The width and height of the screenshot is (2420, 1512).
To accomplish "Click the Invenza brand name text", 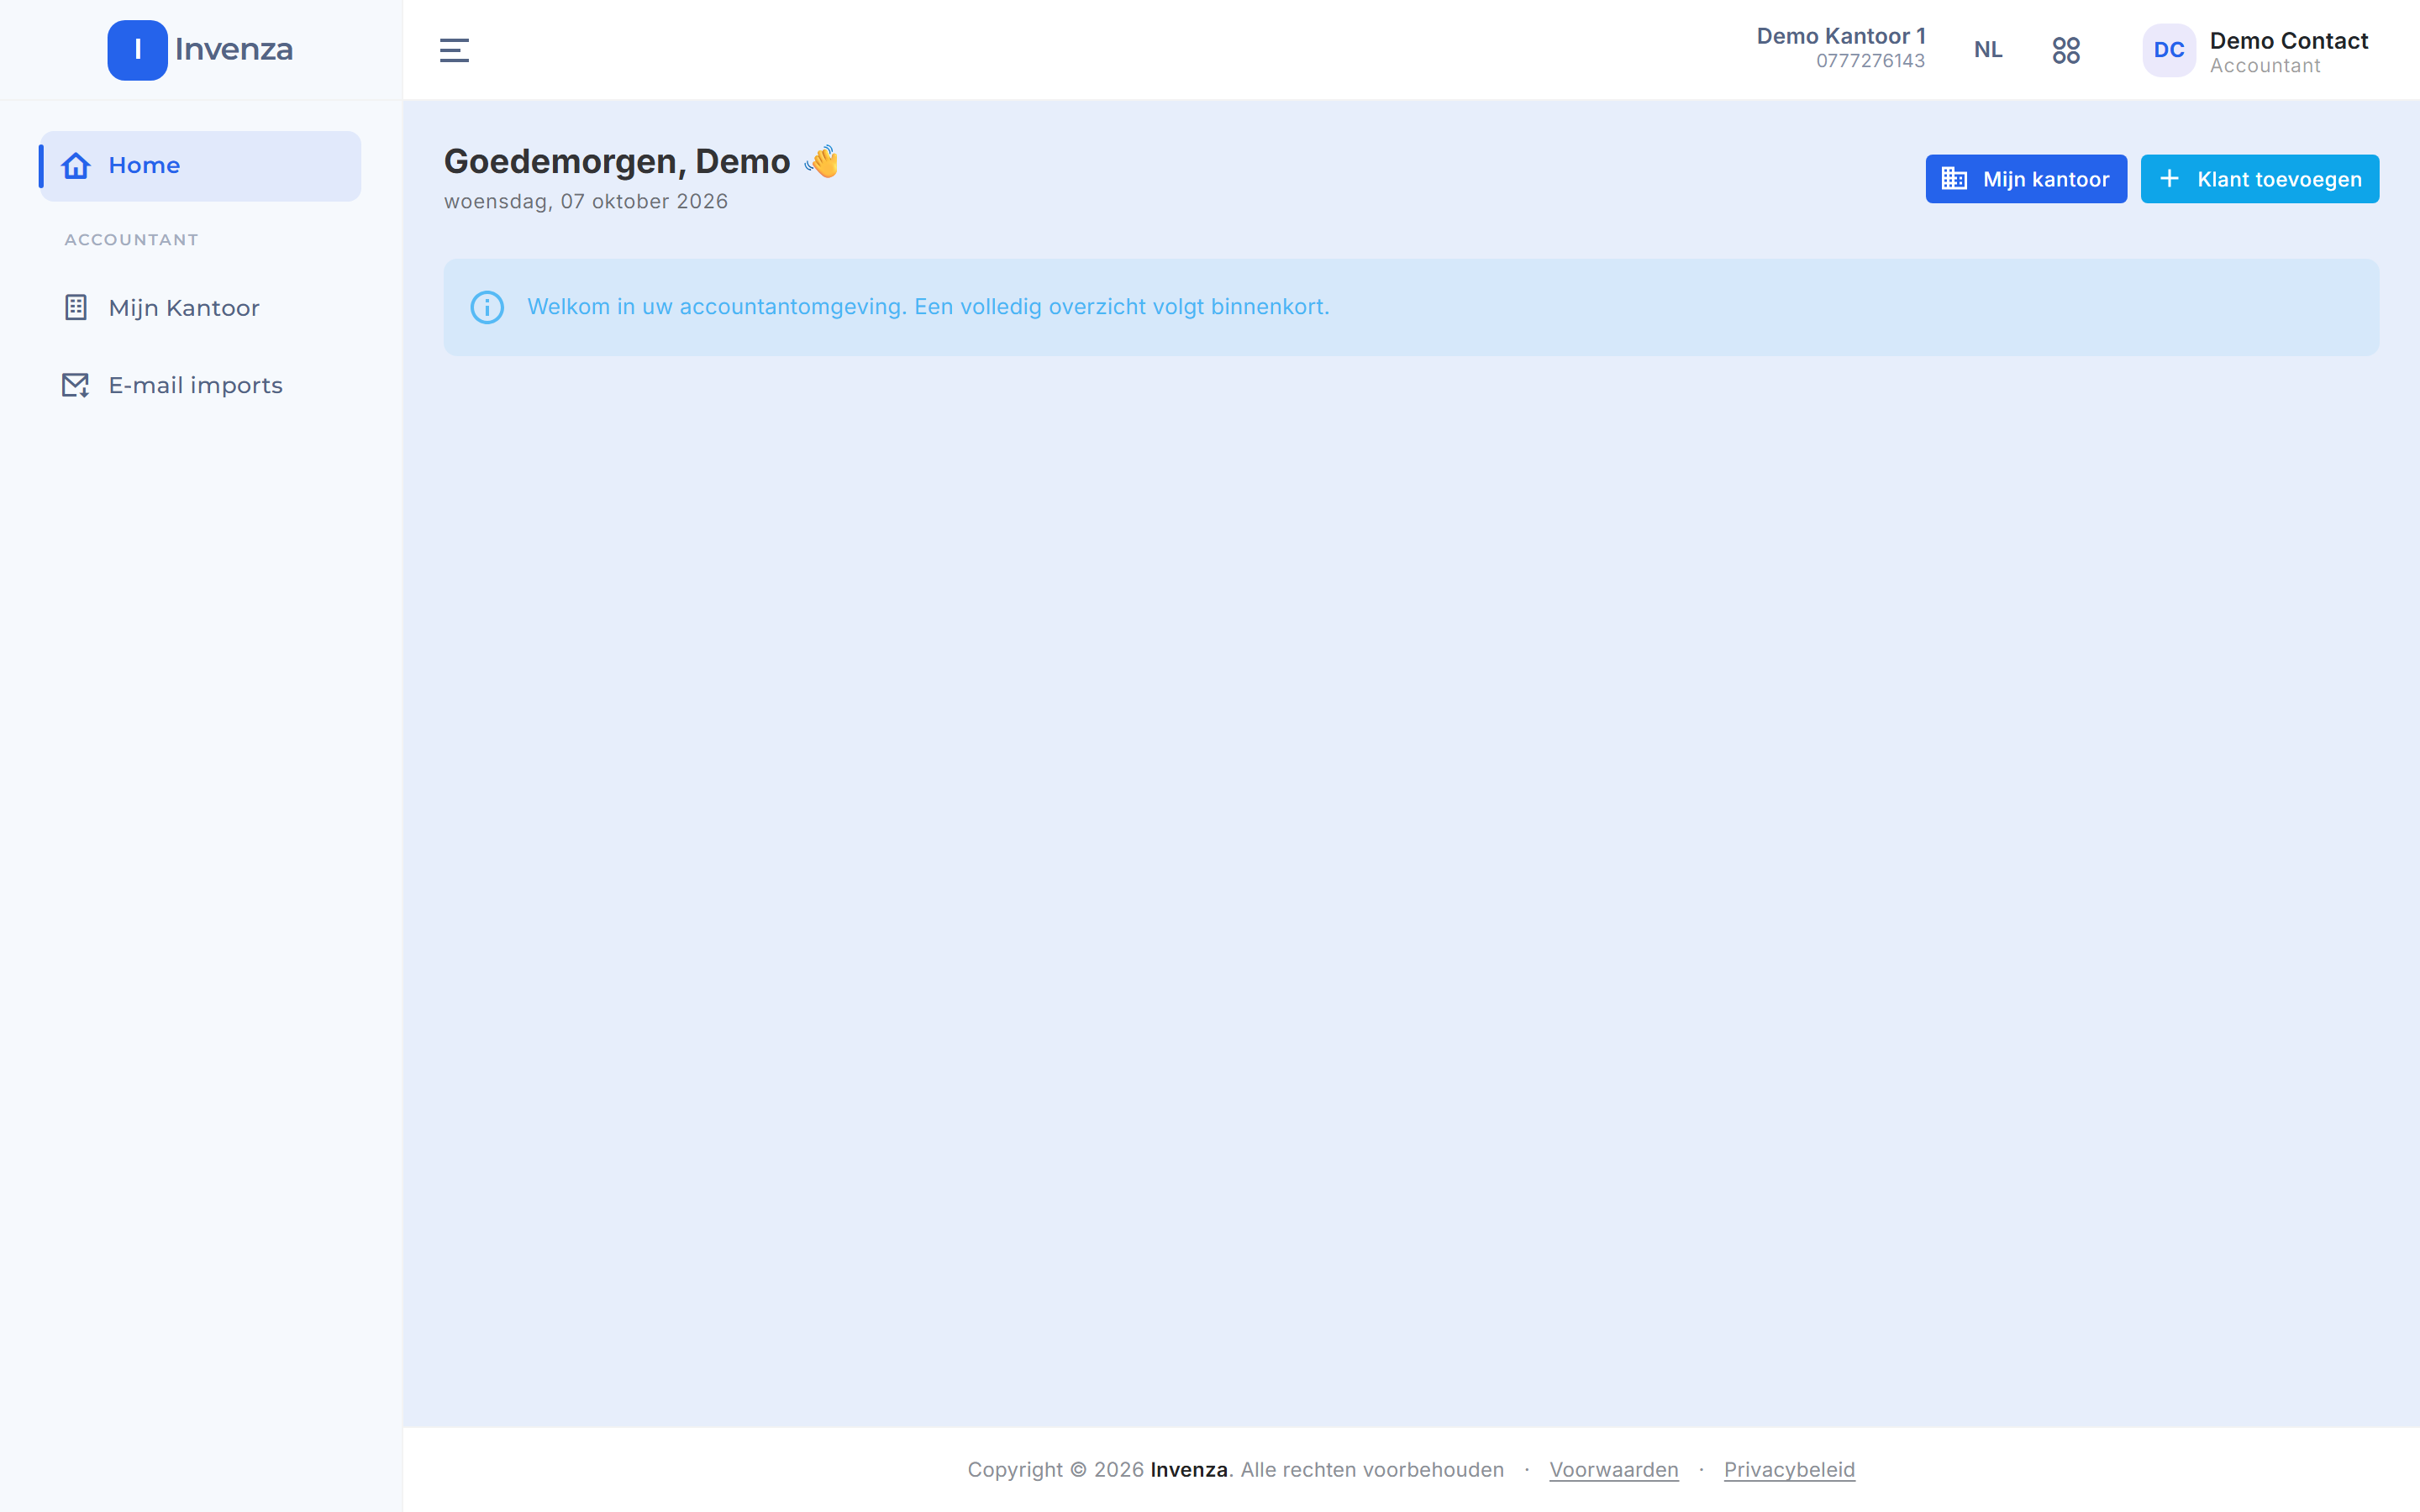I will pos(234,49).
